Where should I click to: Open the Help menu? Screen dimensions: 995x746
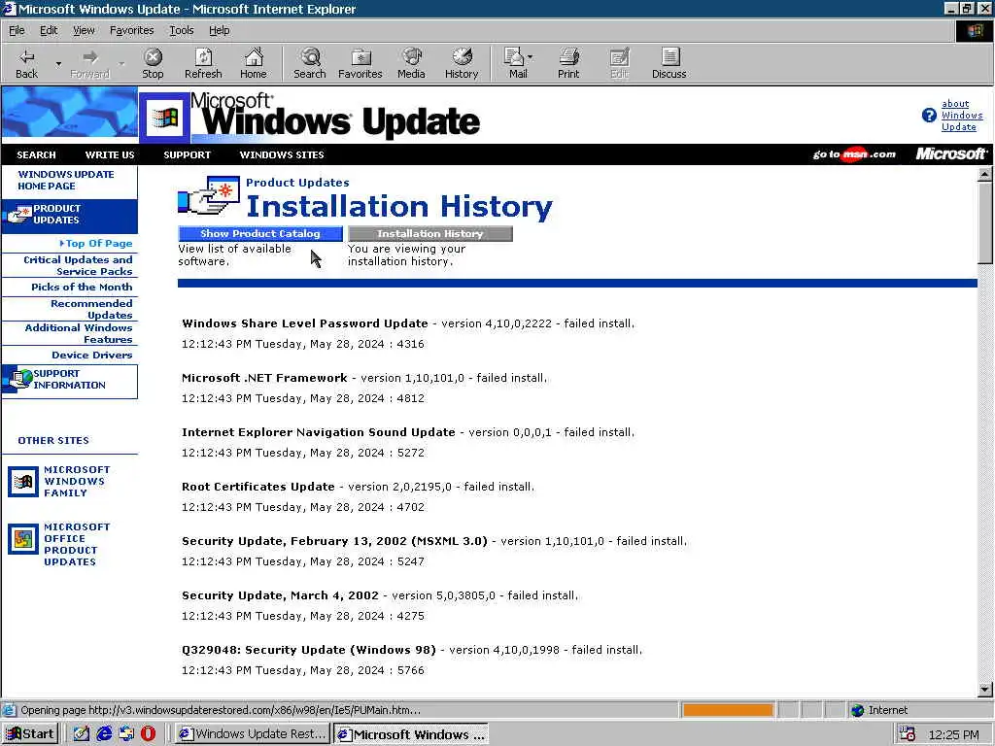(x=219, y=30)
